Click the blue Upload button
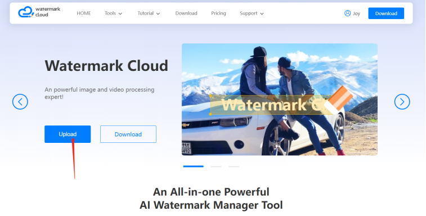The width and height of the screenshot is (426, 216). (68, 134)
